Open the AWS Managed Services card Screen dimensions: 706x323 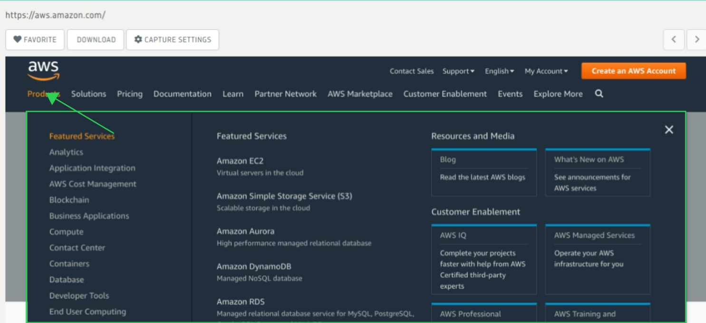coord(598,260)
